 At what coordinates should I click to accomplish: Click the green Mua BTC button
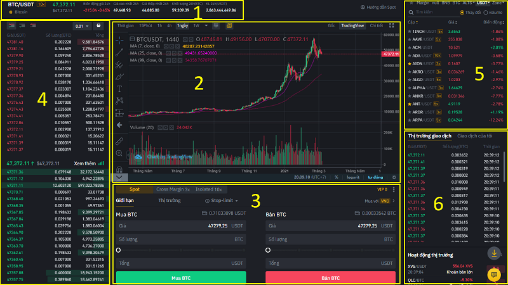tap(181, 277)
